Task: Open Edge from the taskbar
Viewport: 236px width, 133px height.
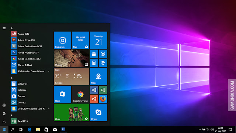Action: tap(29, 130)
